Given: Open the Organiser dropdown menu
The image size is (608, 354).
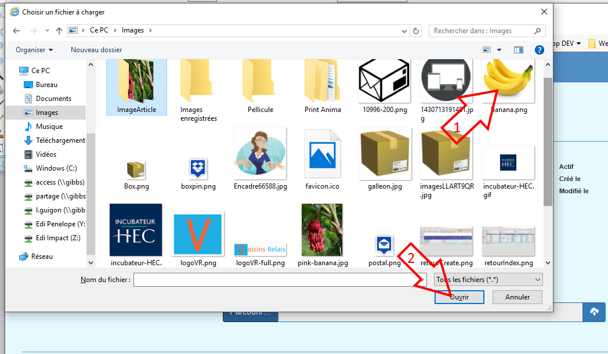Looking at the screenshot, I should tap(34, 50).
